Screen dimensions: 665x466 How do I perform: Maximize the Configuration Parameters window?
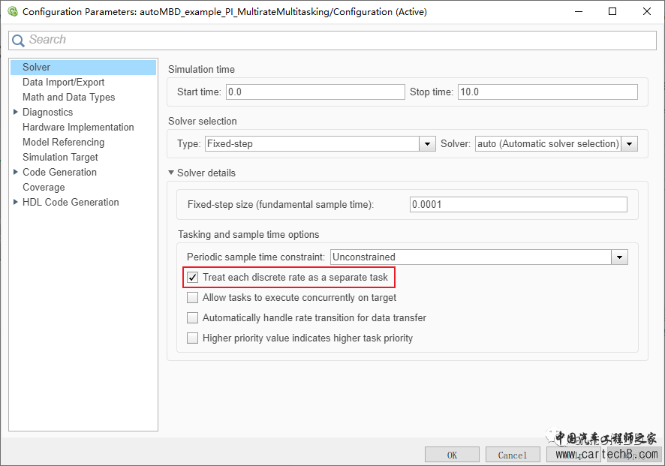pos(612,11)
